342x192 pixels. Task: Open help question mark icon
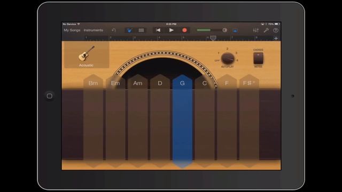(276, 30)
